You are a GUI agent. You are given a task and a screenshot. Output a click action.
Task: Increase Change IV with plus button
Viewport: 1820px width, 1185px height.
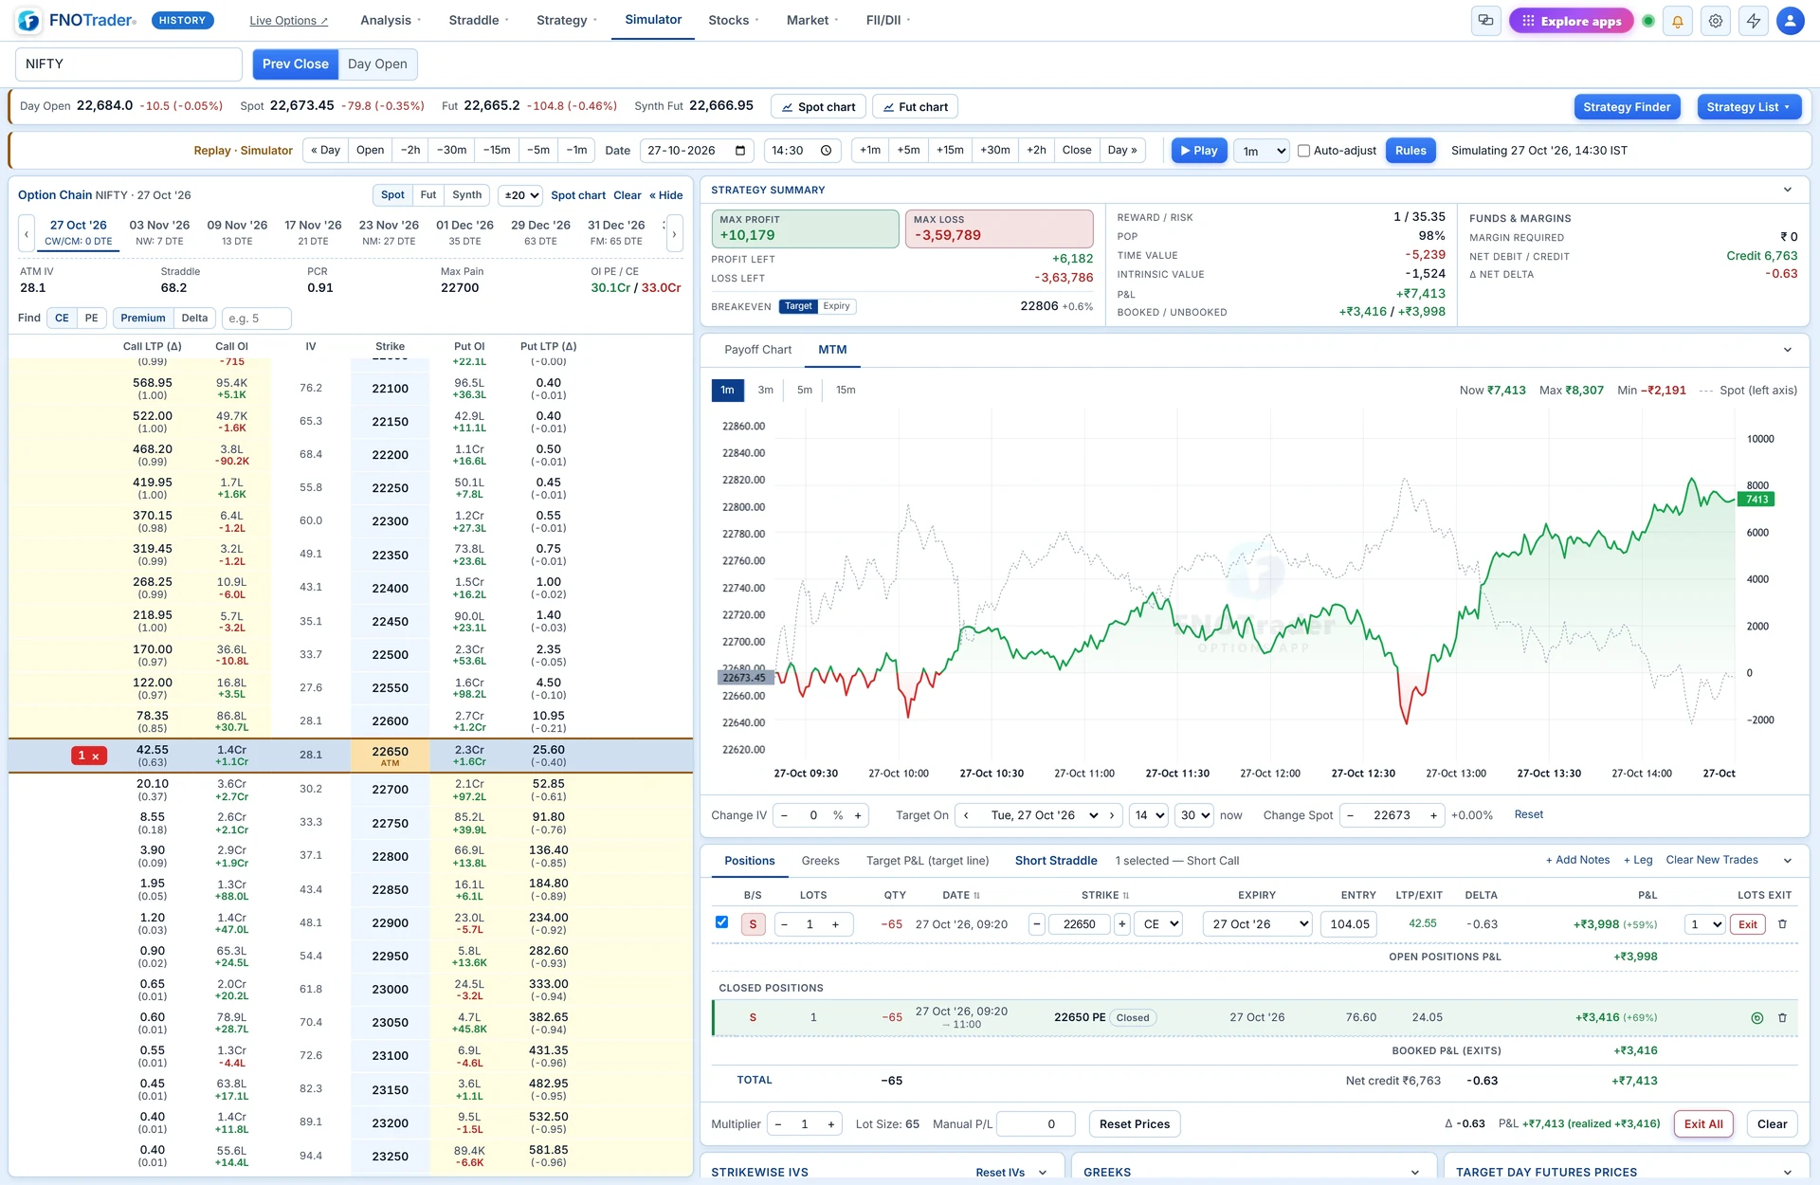pyautogui.click(x=858, y=815)
